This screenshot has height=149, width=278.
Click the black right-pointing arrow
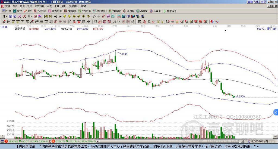(x=60, y=16)
